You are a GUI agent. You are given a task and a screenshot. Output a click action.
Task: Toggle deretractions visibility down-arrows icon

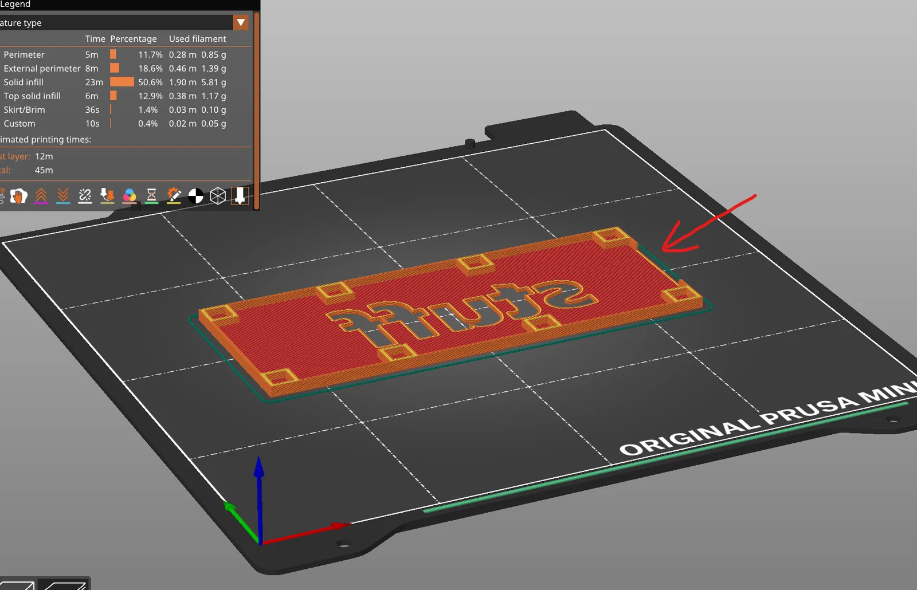(63, 196)
